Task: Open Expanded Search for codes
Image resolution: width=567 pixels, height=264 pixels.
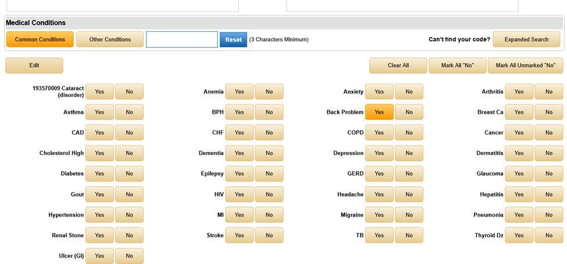Action: [x=526, y=39]
